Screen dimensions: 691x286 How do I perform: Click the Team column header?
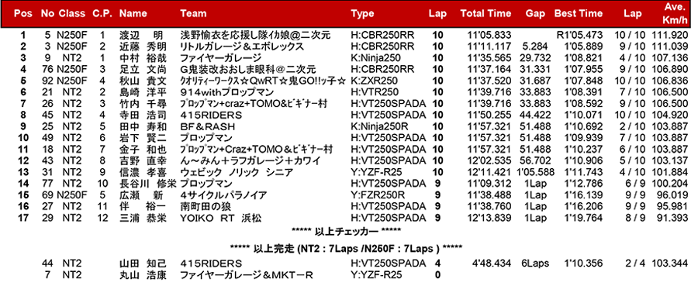pyautogui.click(x=193, y=14)
